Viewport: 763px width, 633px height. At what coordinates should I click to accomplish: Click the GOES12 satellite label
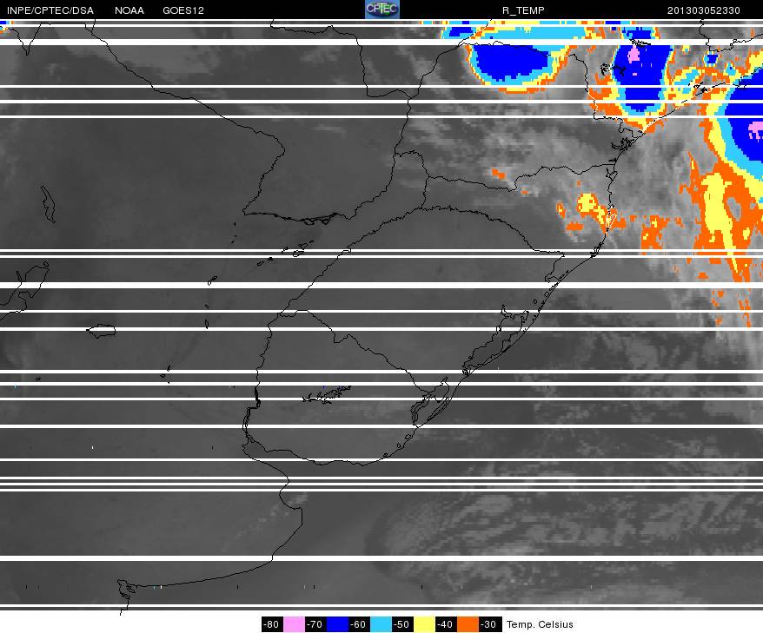(x=183, y=10)
